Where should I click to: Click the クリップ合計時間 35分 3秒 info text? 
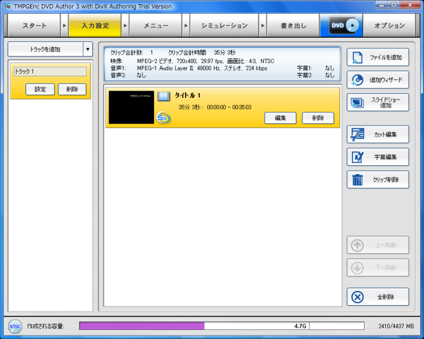pyautogui.click(x=202, y=53)
